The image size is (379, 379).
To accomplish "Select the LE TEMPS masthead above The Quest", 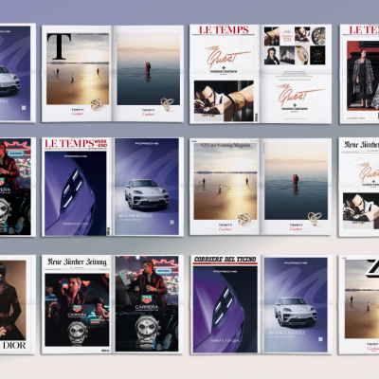I will (x=224, y=30).
